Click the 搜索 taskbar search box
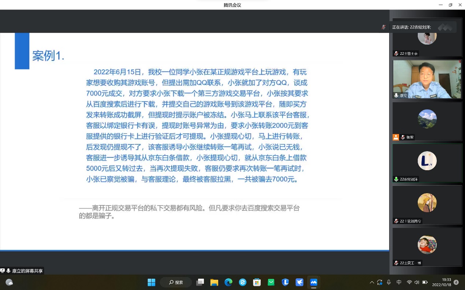Screen dimensions: 465x290 click(176, 282)
